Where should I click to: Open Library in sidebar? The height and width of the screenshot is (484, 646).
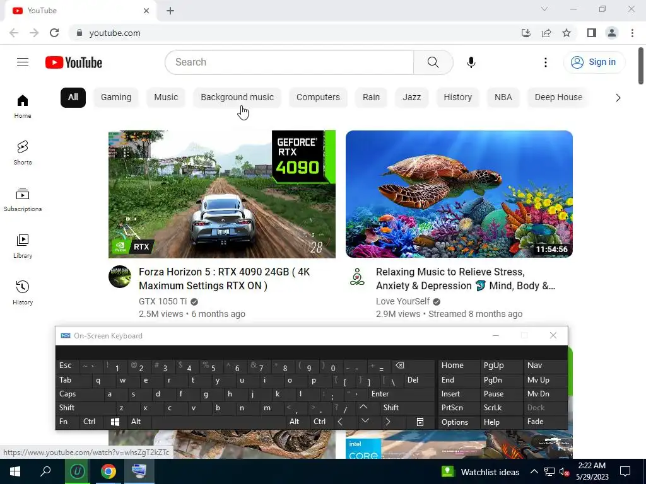(x=23, y=246)
